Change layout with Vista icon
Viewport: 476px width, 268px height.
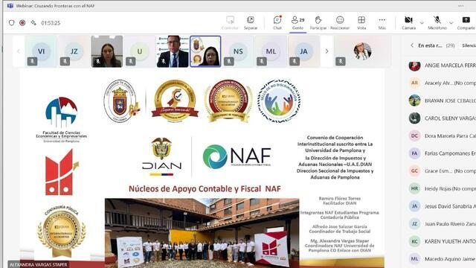361,23
